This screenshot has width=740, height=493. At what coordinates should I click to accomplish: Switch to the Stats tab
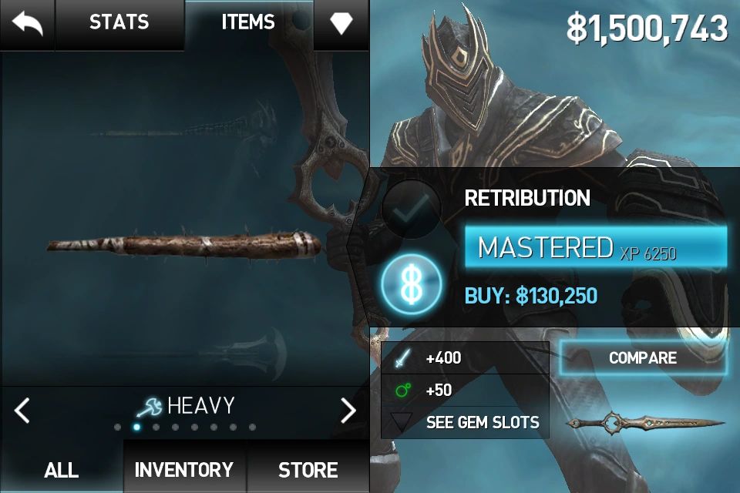pyautogui.click(x=119, y=22)
